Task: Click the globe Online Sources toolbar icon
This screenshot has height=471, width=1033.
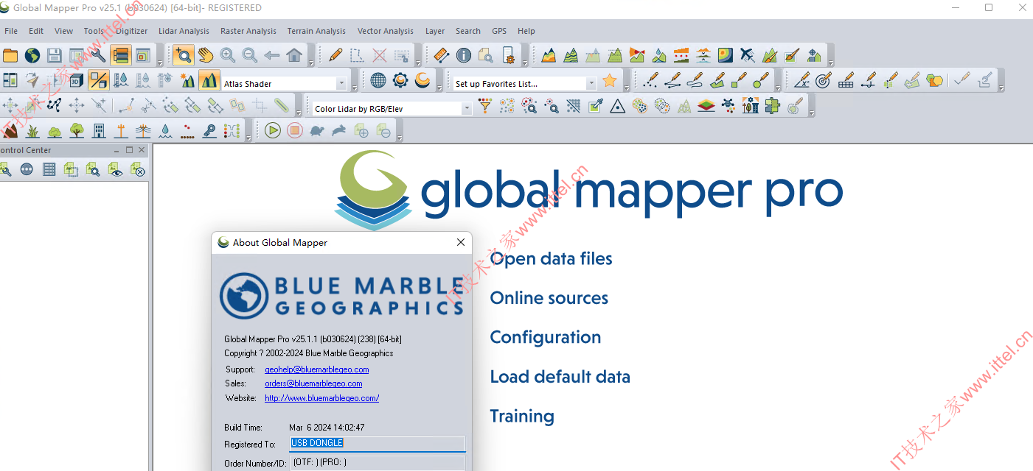Action: [x=32, y=55]
